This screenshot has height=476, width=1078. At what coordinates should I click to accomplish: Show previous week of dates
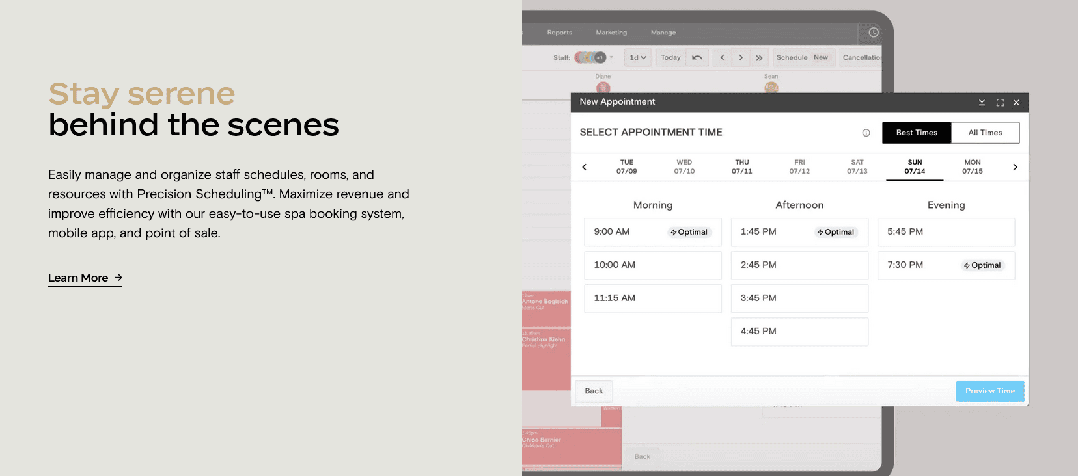point(585,167)
